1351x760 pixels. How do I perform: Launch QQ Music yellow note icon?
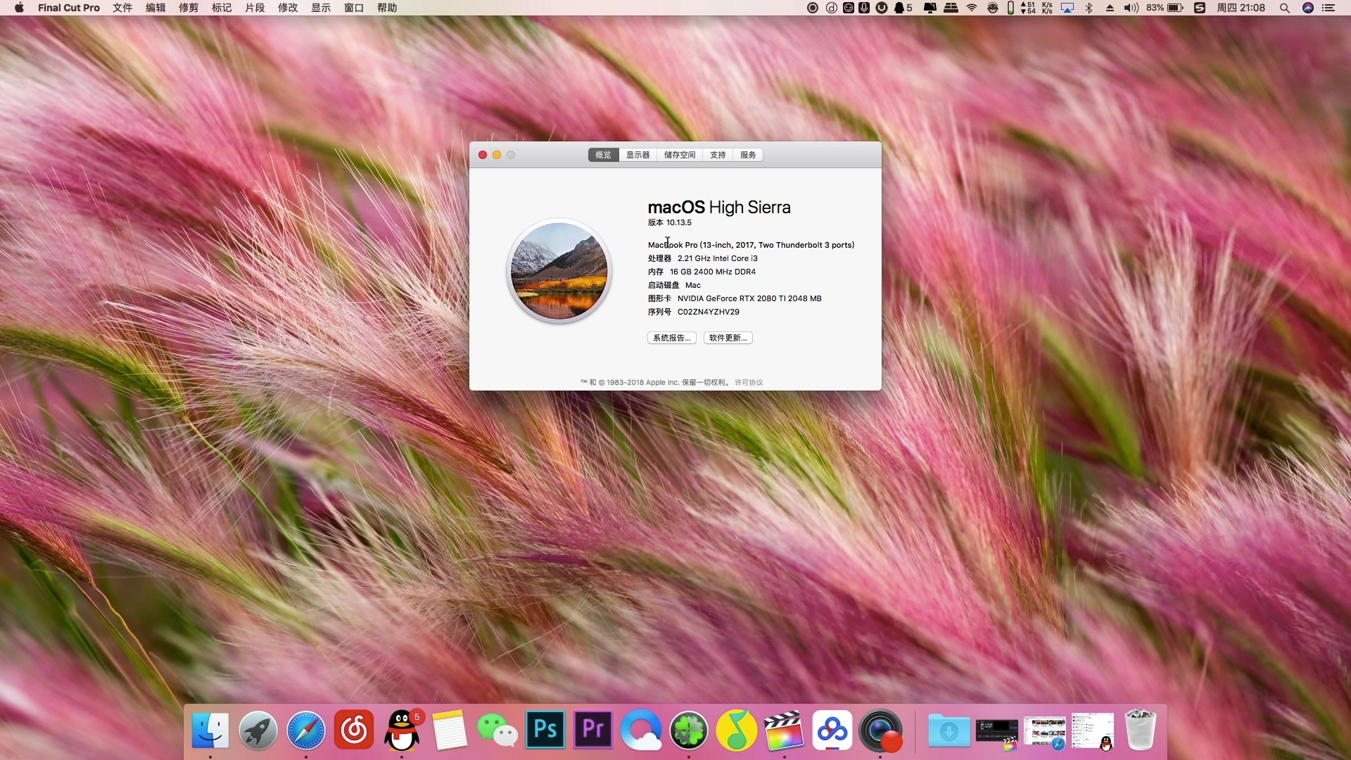tap(737, 730)
